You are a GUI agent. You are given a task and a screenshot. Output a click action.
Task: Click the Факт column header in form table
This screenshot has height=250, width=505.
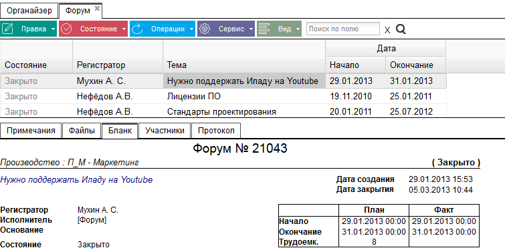444,210
